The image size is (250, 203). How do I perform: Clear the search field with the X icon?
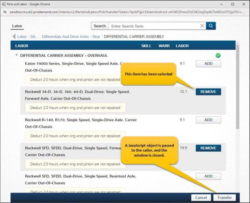click(x=202, y=26)
